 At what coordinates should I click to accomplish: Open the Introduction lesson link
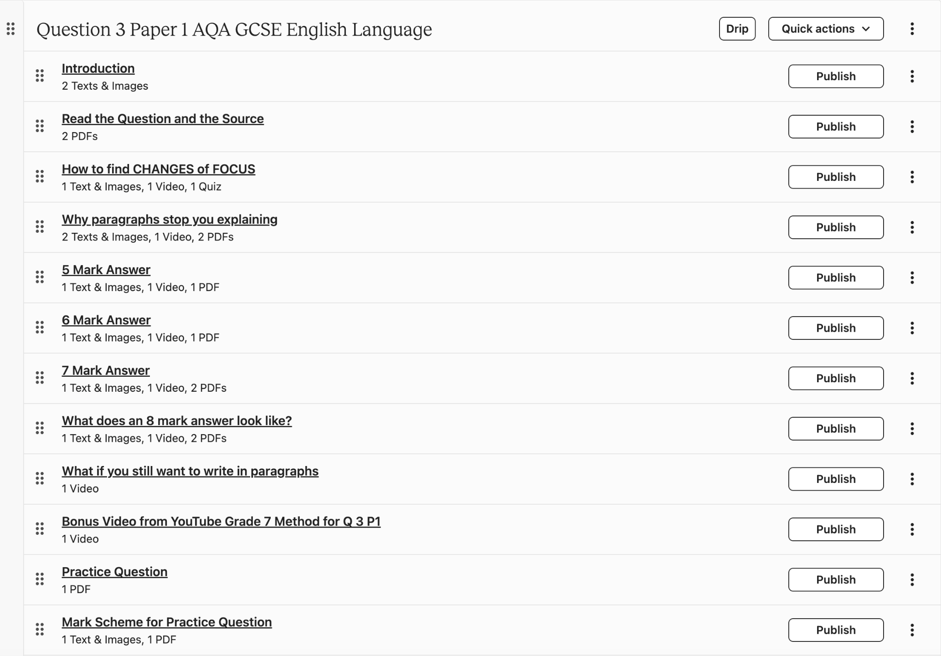coord(98,68)
